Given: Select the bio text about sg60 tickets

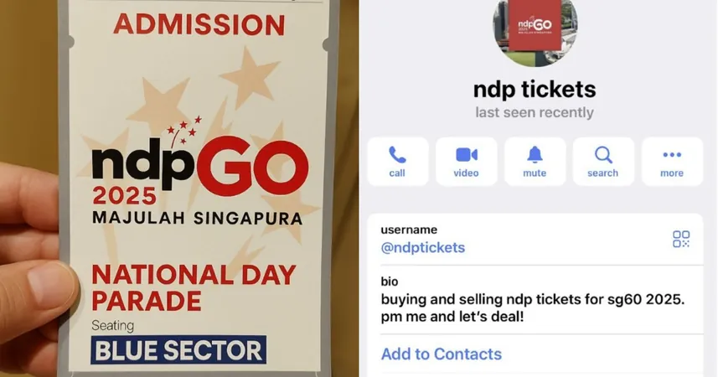Looking at the screenshot, I should [533, 307].
